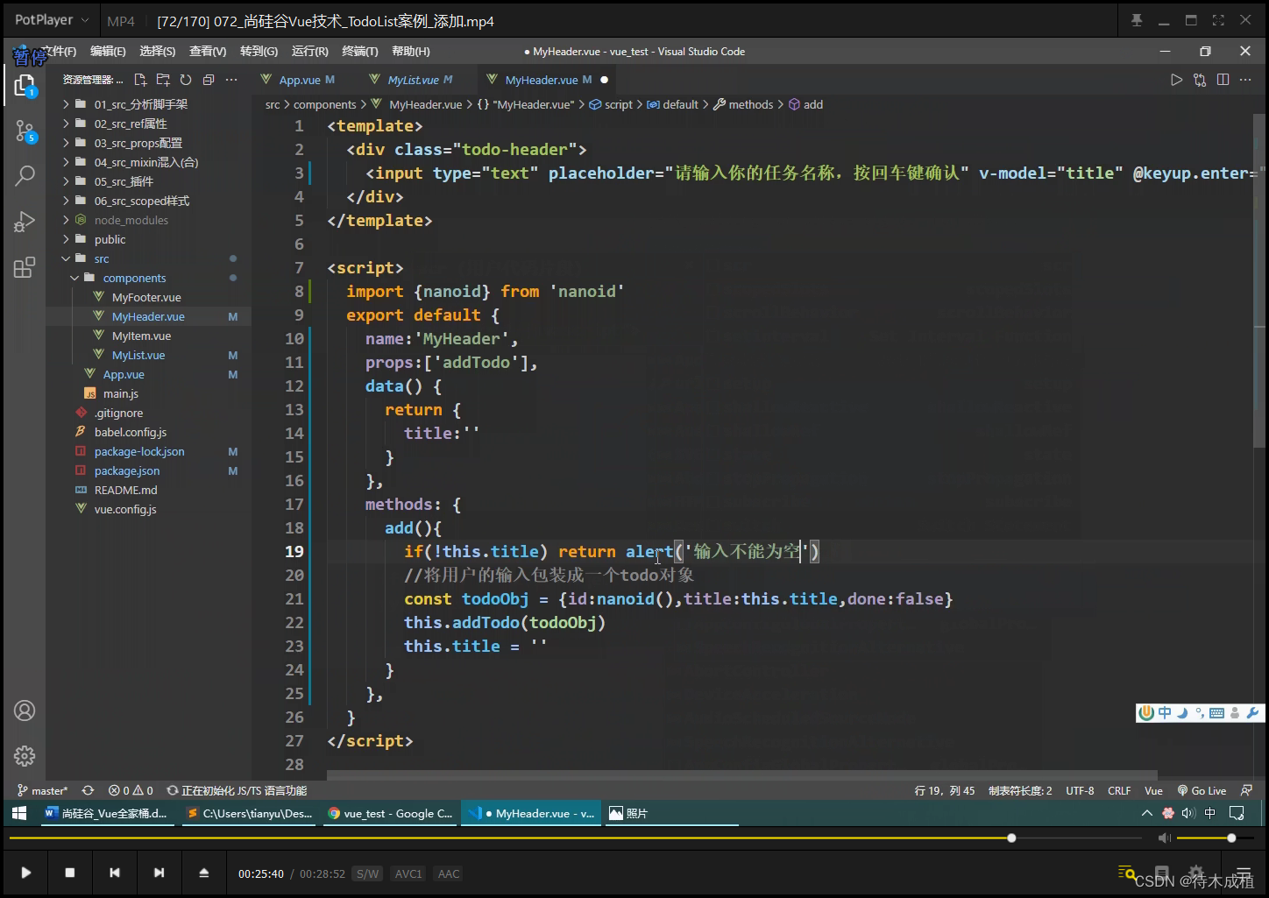Mute the PotPlayer volume speaker

coord(1164,838)
